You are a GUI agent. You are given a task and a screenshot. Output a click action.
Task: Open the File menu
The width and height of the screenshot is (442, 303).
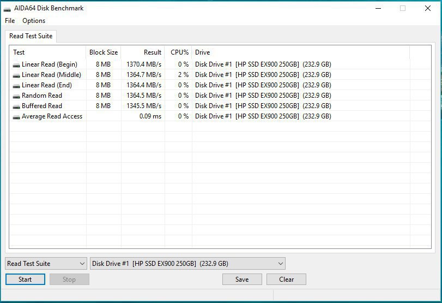click(10, 21)
